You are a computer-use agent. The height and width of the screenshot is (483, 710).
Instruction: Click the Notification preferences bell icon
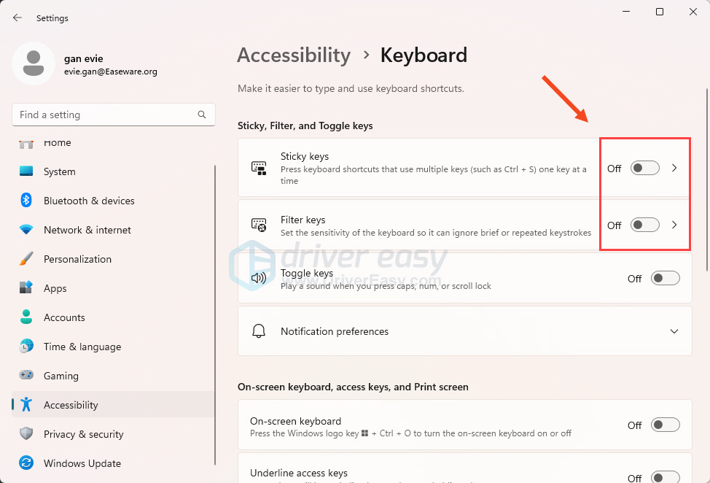(x=259, y=331)
